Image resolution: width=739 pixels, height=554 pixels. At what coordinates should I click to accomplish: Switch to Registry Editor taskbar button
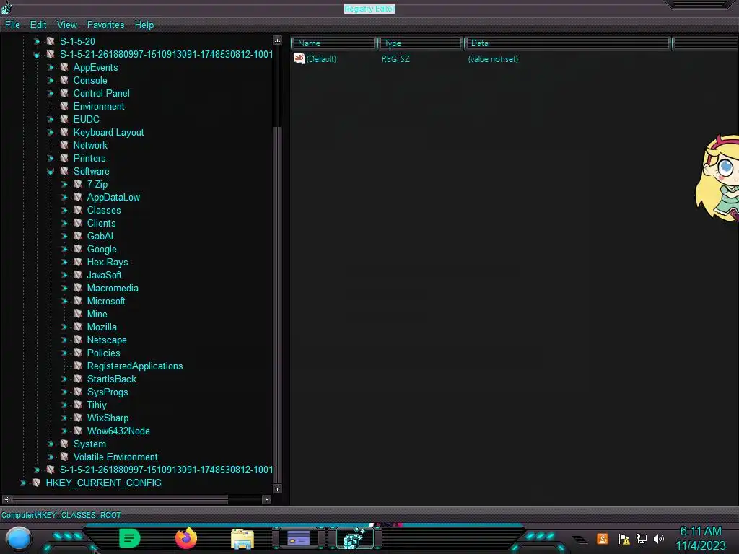coord(355,538)
